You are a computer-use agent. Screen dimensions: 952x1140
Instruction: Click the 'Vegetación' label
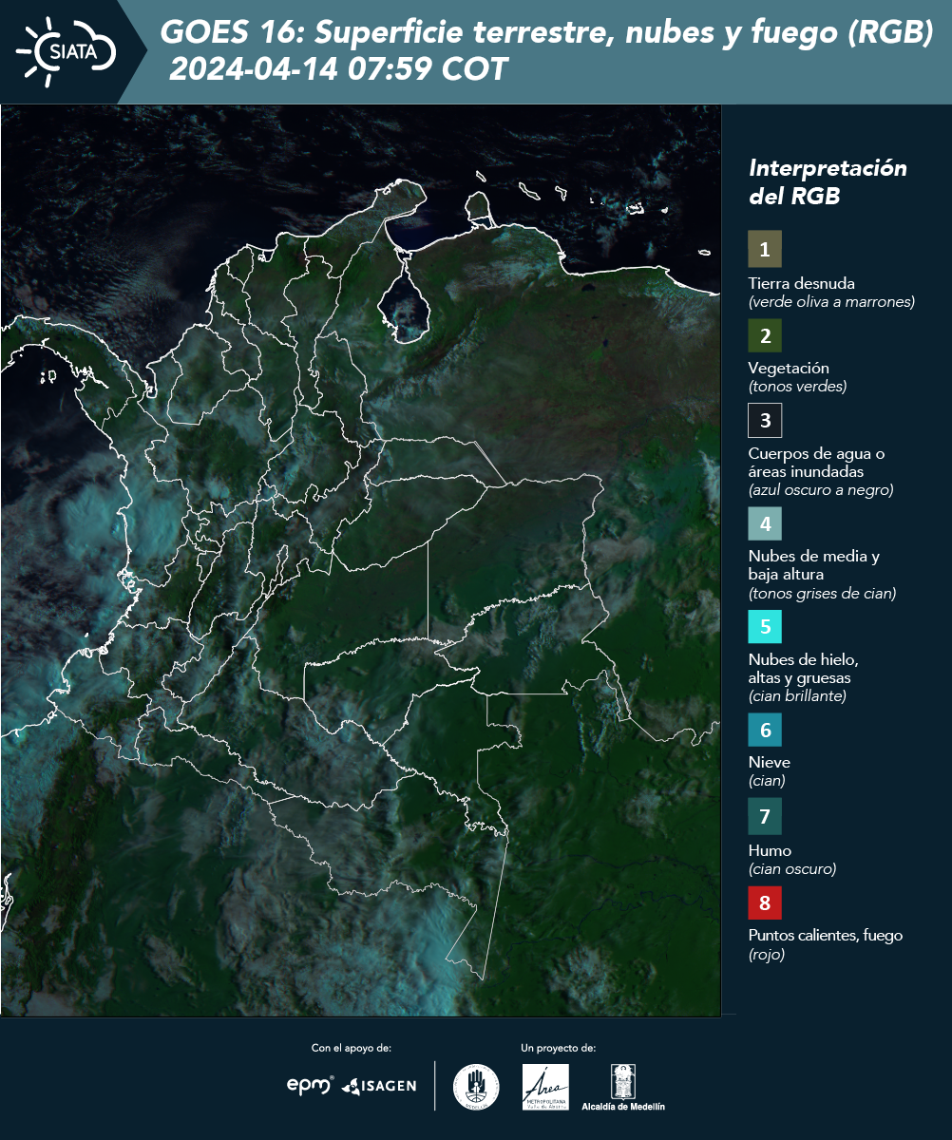789,368
